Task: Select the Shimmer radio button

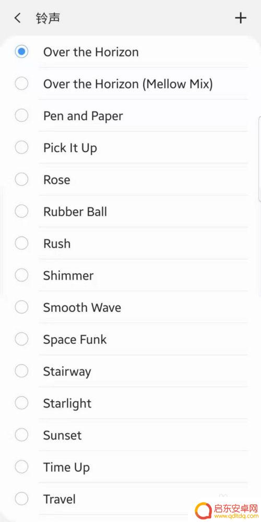Action: pyautogui.click(x=21, y=275)
